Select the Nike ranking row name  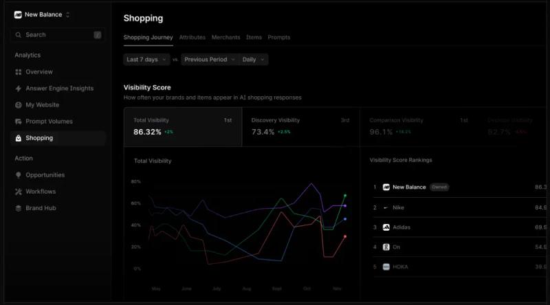click(x=399, y=207)
